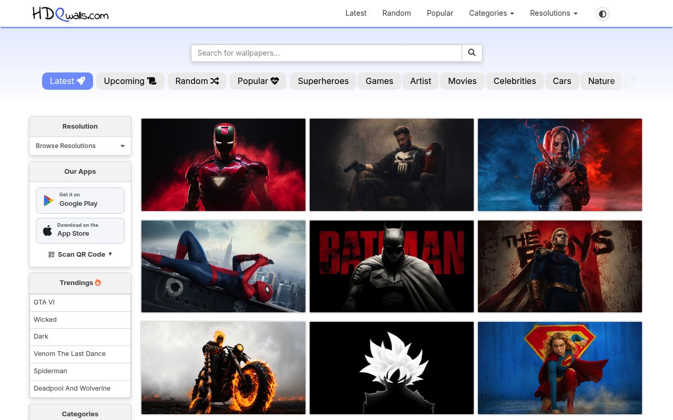This screenshot has width=673, height=420.
Task: Open the Games category pill
Action: click(380, 81)
